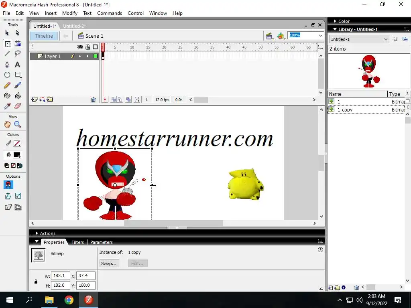
Task: Select the Subselection tool
Action: click(18, 33)
